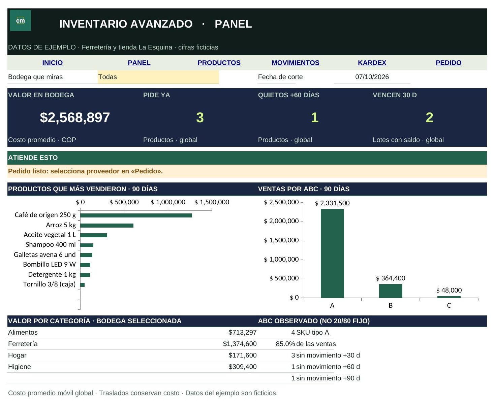
Task: Select the Tornillo 3/8 (caja) label
Action: click(x=50, y=284)
